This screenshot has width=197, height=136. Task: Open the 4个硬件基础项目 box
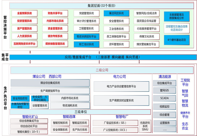(x=176, y=40)
